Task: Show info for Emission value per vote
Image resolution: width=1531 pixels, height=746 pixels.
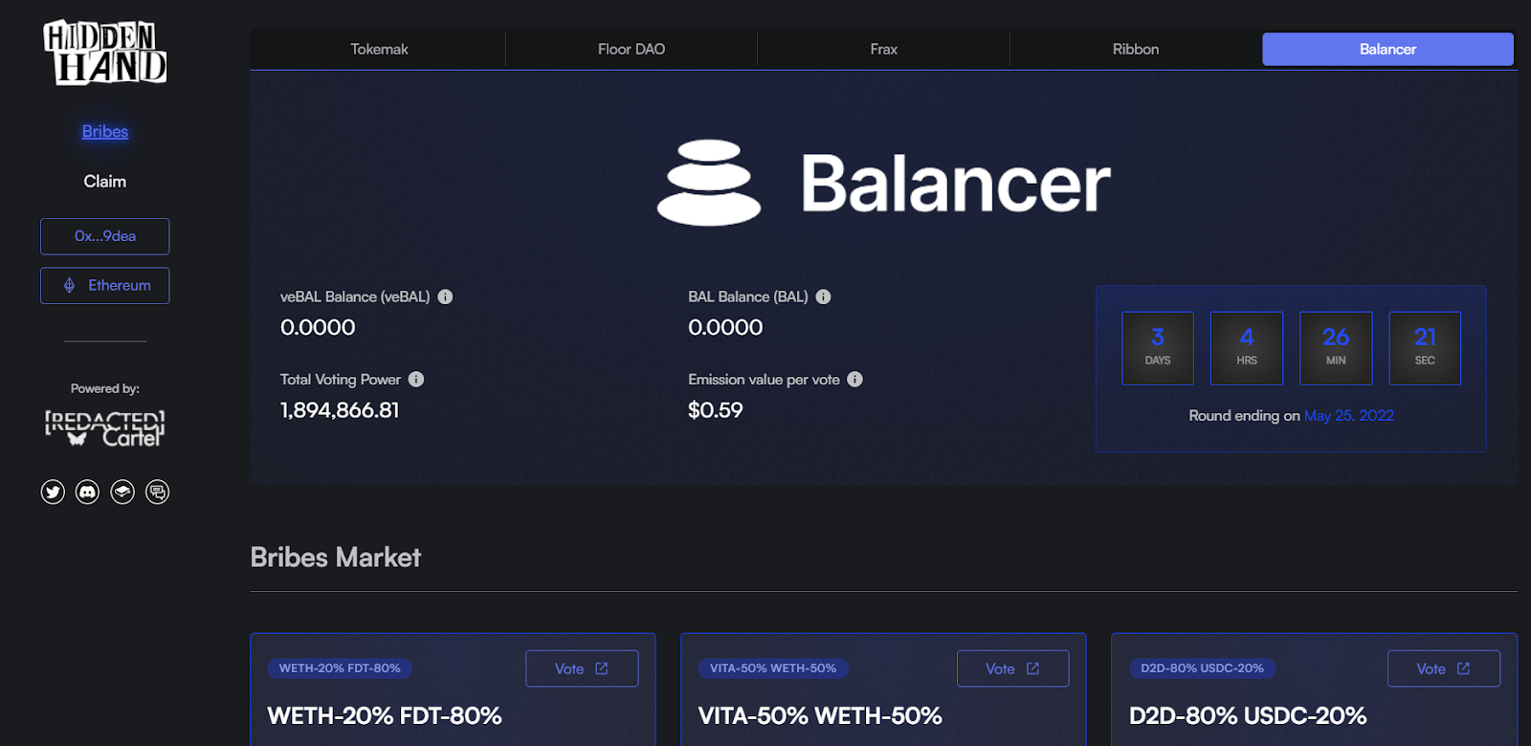Action: click(x=854, y=379)
